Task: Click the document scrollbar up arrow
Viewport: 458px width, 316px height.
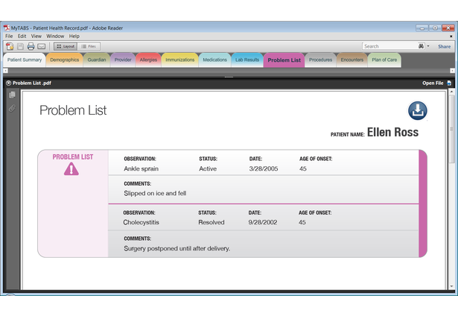Action: [451, 92]
